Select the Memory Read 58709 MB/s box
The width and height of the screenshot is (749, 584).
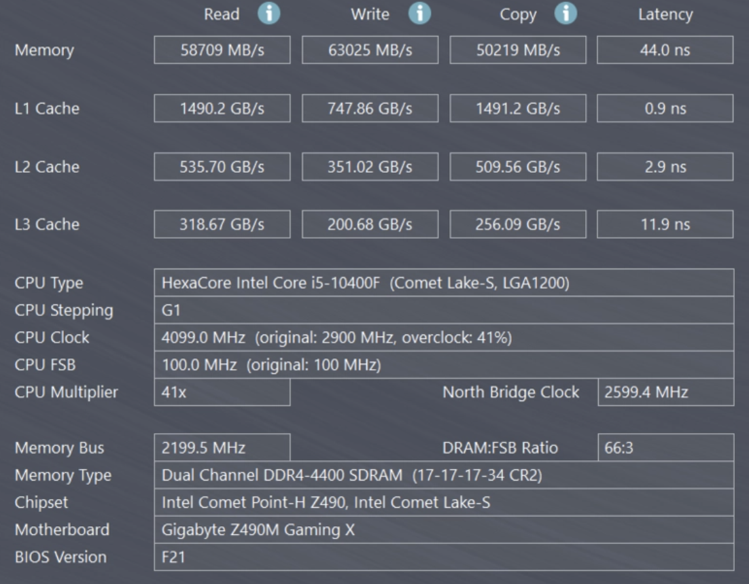point(222,50)
